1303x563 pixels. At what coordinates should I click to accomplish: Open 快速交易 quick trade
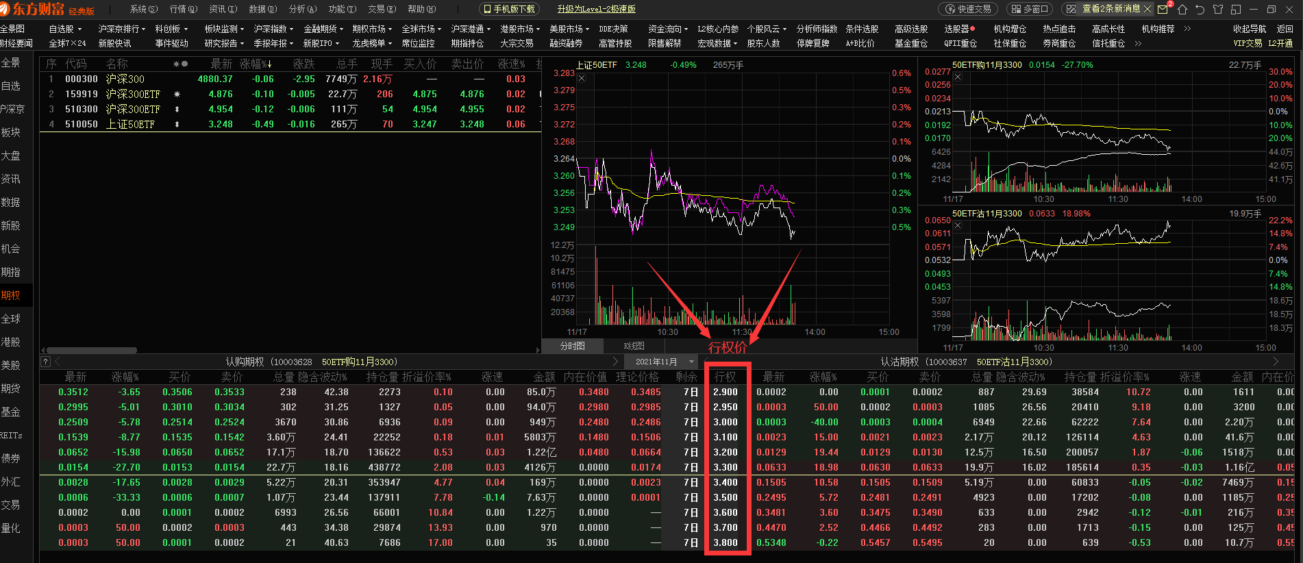point(967,9)
